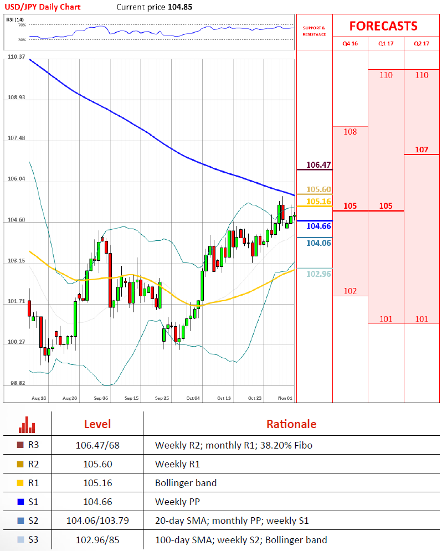Image resolution: width=442 pixels, height=551 pixels.
Task: Click the Q1 17 forecast column header
Action: [386, 44]
